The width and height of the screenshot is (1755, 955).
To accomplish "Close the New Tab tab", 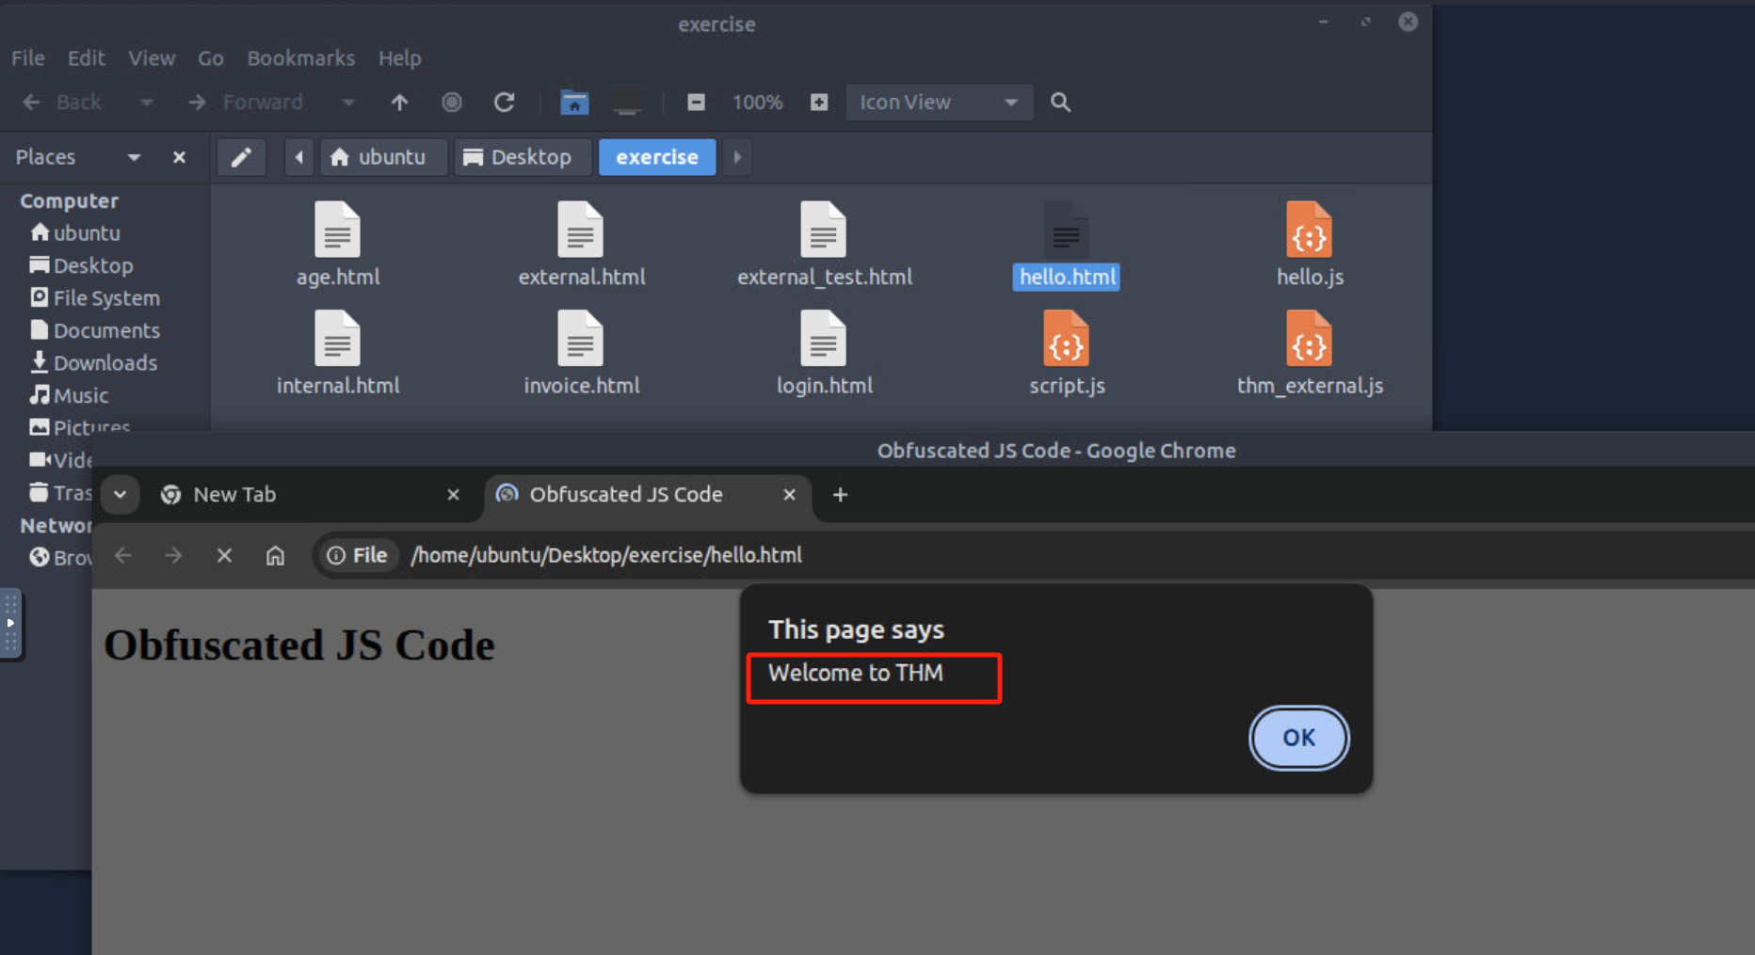I will [x=453, y=494].
